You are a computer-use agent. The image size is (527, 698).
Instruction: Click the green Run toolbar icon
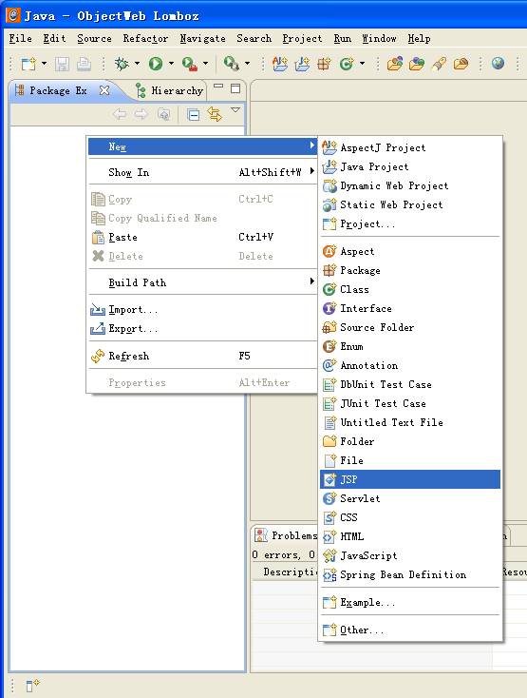(155, 64)
